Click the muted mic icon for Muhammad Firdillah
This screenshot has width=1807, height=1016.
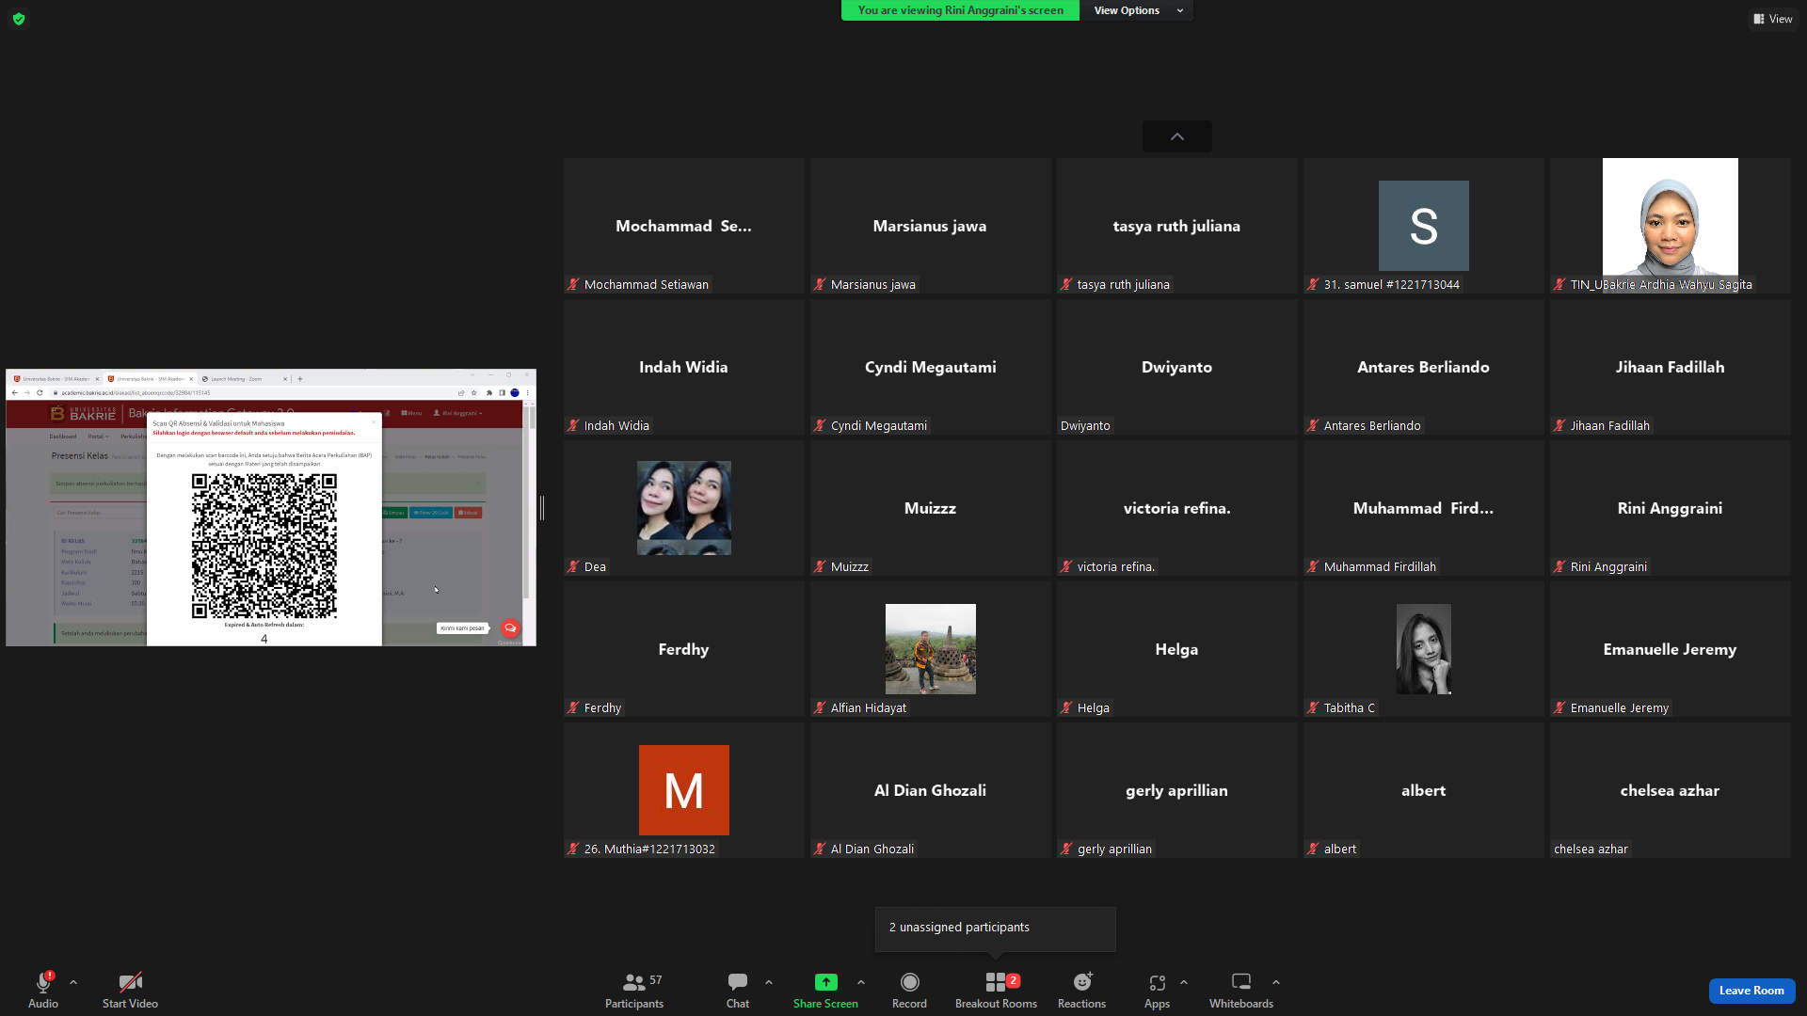pyautogui.click(x=1313, y=566)
